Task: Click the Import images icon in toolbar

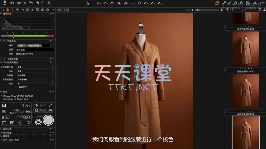Action: click(x=4, y=3)
